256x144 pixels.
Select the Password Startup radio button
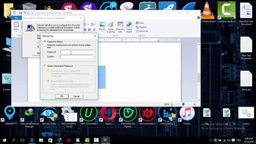pos(45,42)
